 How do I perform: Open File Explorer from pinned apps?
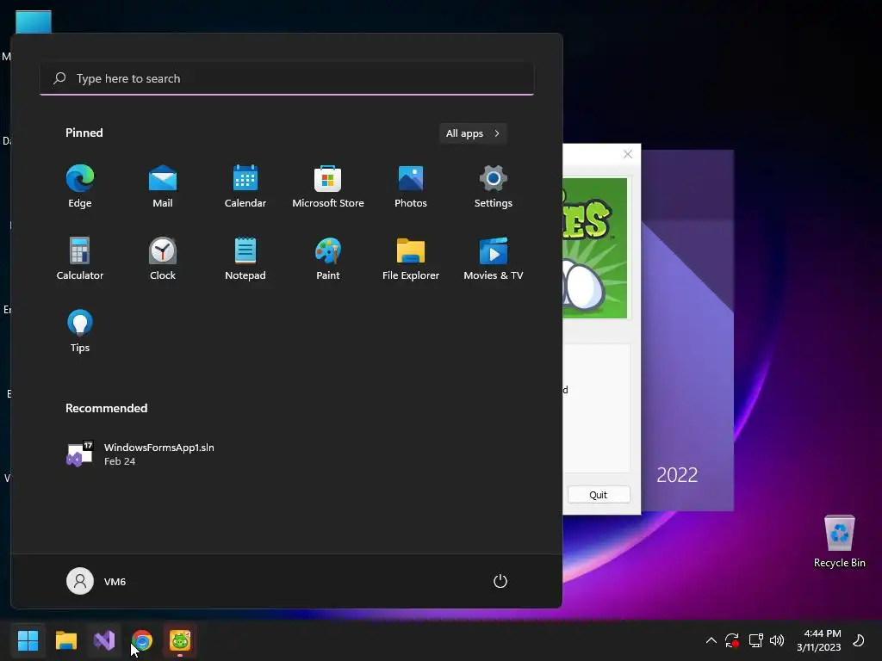411,258
